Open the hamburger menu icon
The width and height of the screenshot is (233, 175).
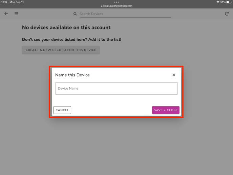click(16, 14)
